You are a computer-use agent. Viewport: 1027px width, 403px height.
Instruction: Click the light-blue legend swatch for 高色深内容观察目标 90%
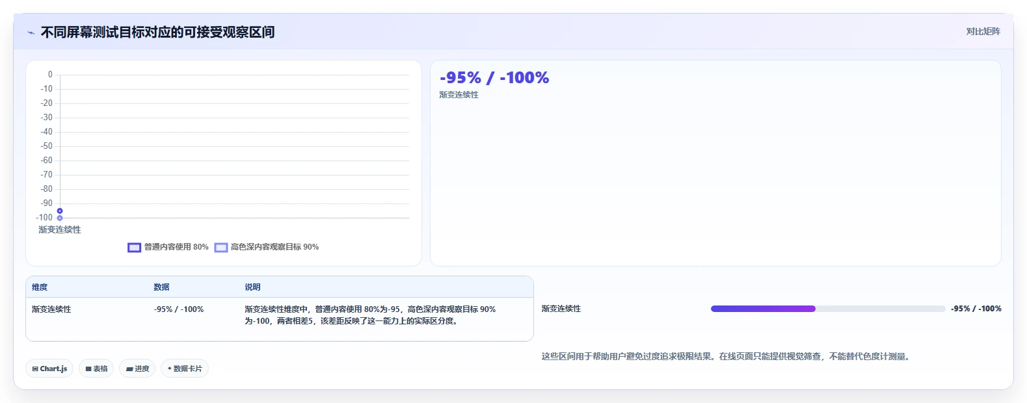pyautogui.click(x=221, y=247)
